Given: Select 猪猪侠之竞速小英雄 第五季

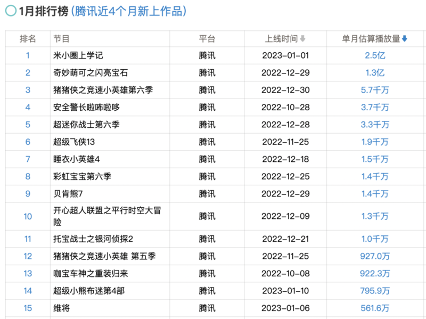Looking at the screenshot, I should coord(104,256).
